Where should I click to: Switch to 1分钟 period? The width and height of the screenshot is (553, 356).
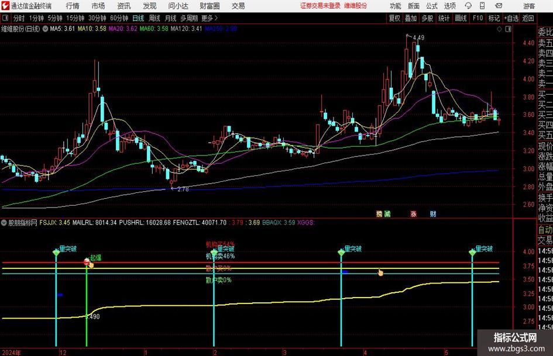point(36,18)
